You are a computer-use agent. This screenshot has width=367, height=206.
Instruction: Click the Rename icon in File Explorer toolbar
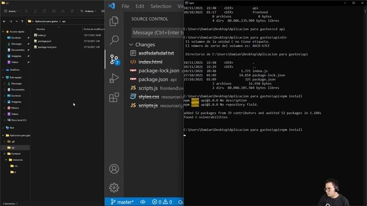[x=54, y=11]
